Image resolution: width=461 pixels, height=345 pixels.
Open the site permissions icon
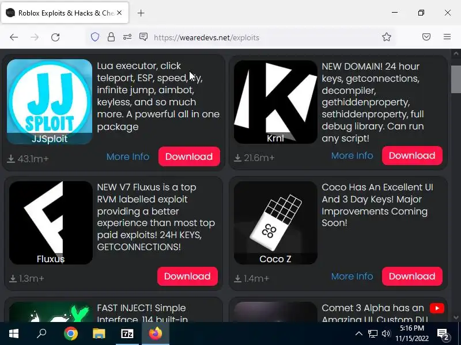pos(127,37)
